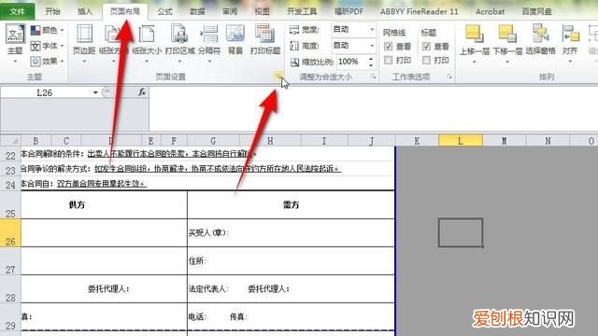
Task: Switch to the Acrobat tab
Action: [x=490, y=11]
